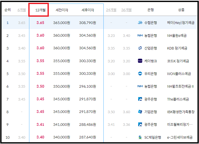Screen dimensions: 199x144
Task: Click the 기업은행 IBK logo icon
Action: tap(140, 112)
